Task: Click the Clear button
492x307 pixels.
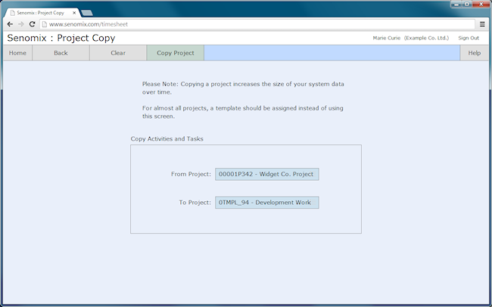Action: (x=118, y=53)
